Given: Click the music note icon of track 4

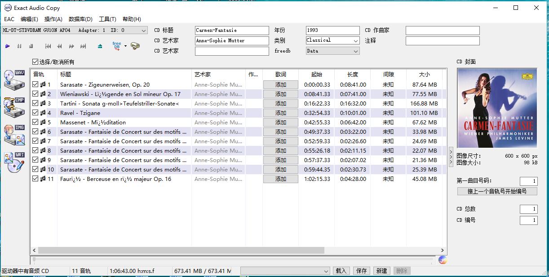Looking at the screenshot, I should [43, 113].
